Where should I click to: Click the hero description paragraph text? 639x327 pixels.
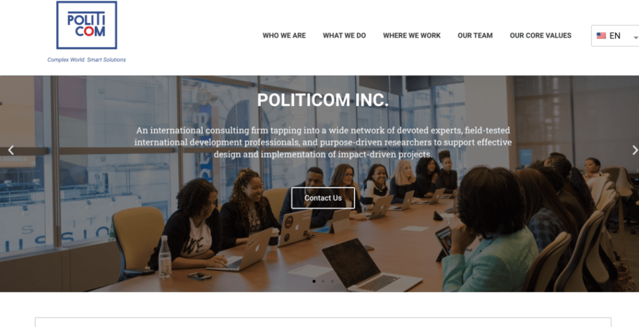tap(323, 143)
